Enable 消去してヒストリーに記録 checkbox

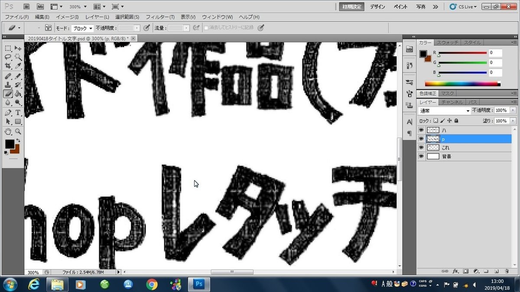tap(206, 28)
